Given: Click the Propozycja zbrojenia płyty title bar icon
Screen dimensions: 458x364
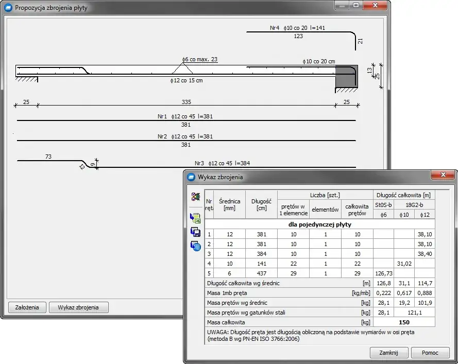Looking at the screenshot, I should coord(8,8).
